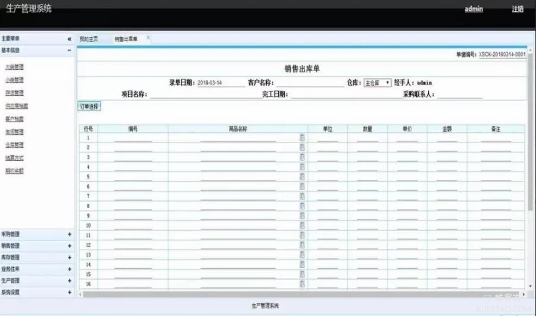536x316 pixels.
Task: Click the horizontal scrollbar right arrow
Action: point(524,294)
